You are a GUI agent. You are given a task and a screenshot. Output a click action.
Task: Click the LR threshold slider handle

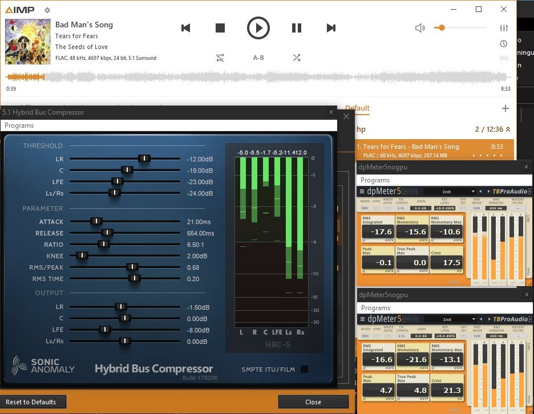144,159
